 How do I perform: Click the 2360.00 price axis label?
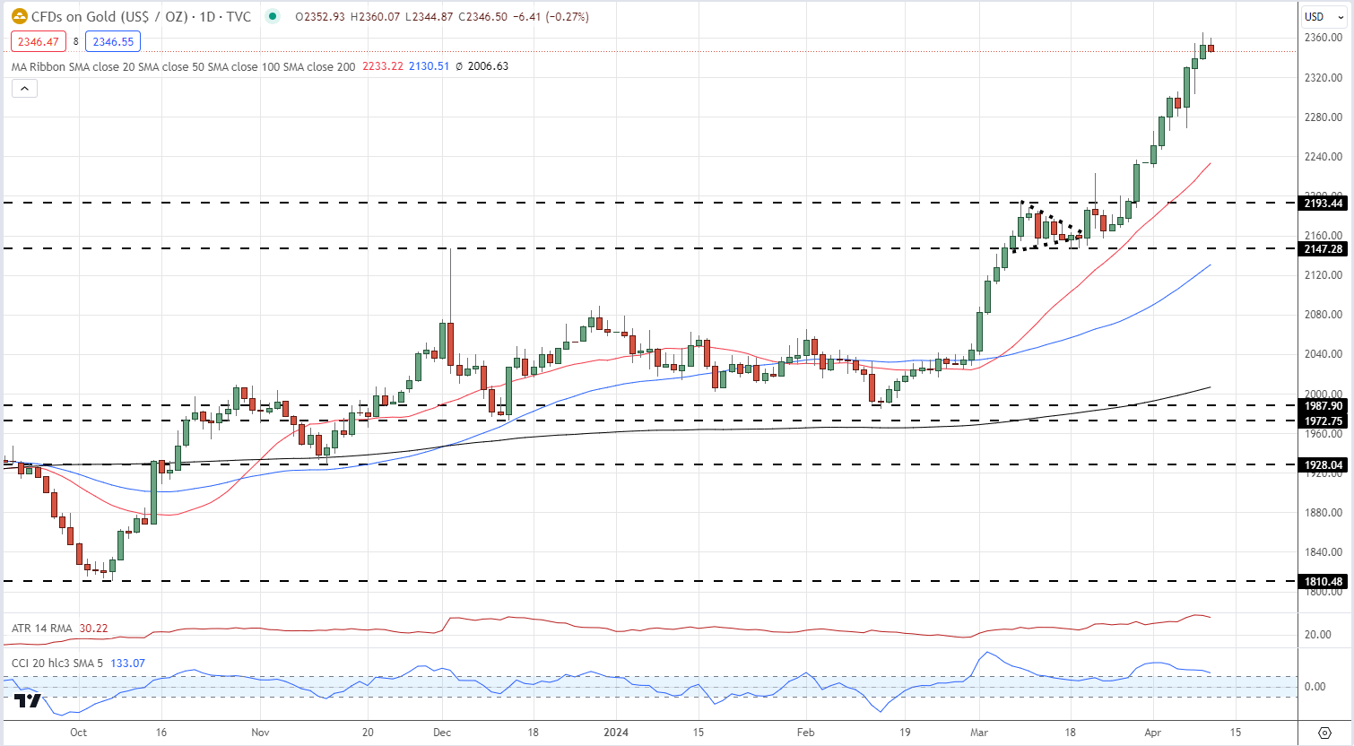pos(1324,38)
